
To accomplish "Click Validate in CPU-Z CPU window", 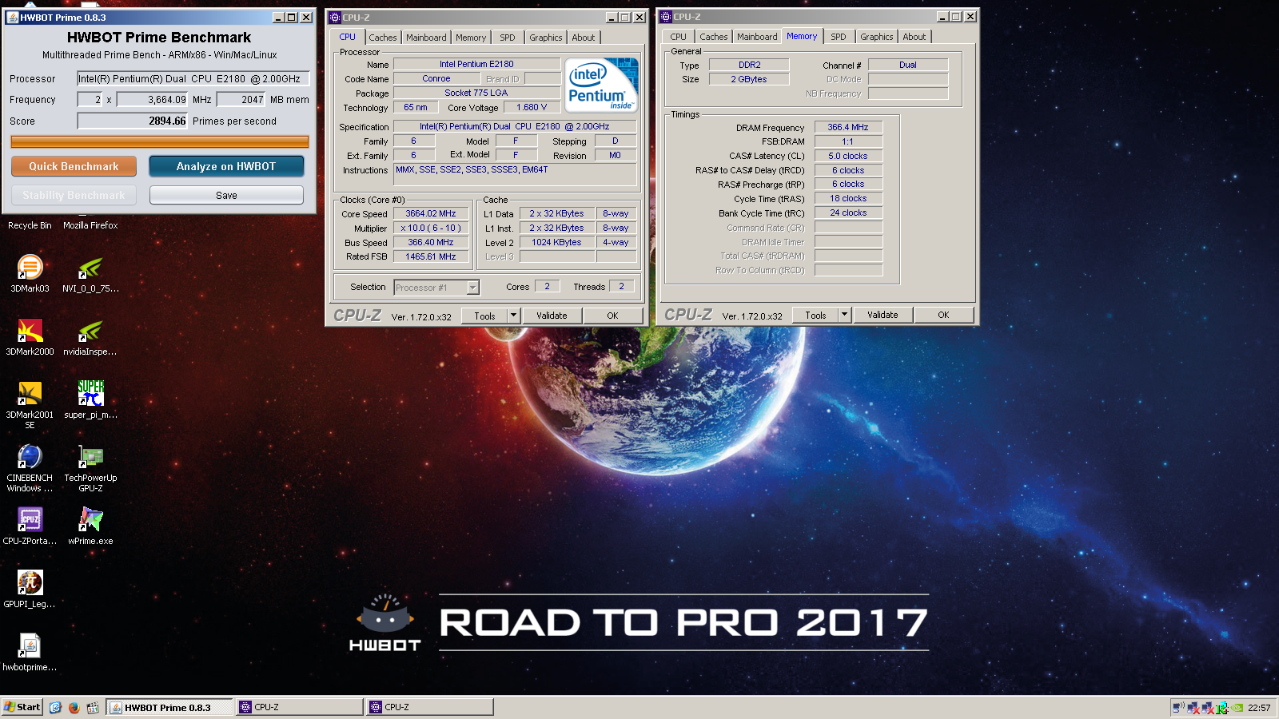I will (x=552, y=316).
